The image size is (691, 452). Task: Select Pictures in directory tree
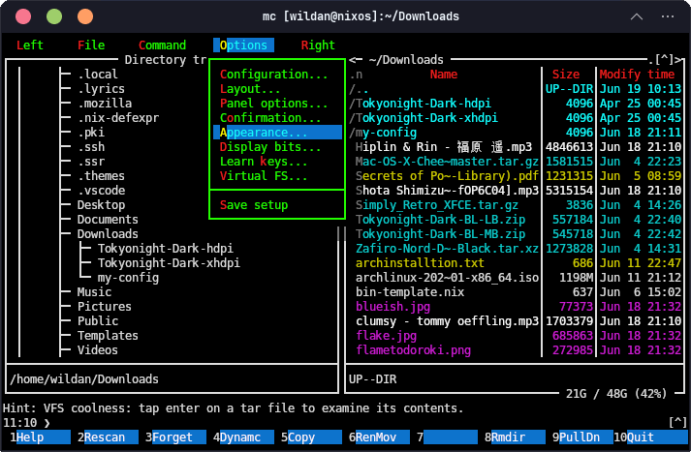point(105,306)
